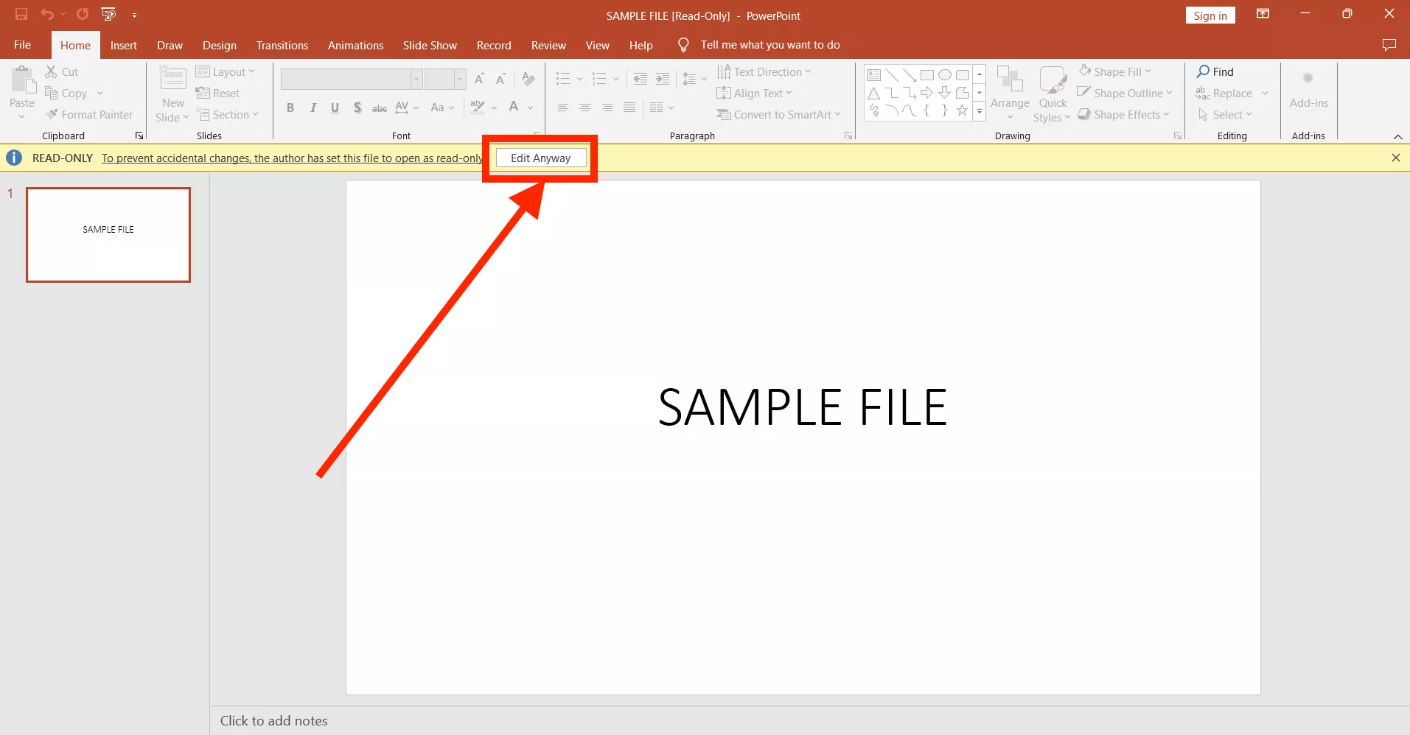Select the SAMPLE FILE slide thumbnail

pos(108,234)
